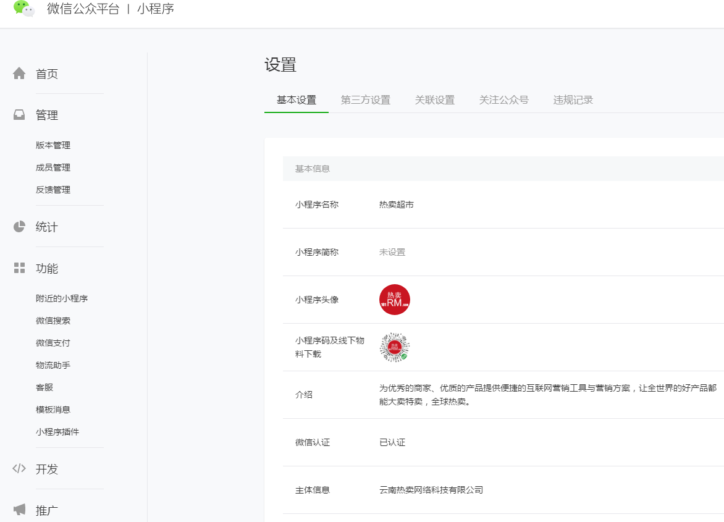
Task: Click the code brackets icon beside 开发
Action: point(19,468)
